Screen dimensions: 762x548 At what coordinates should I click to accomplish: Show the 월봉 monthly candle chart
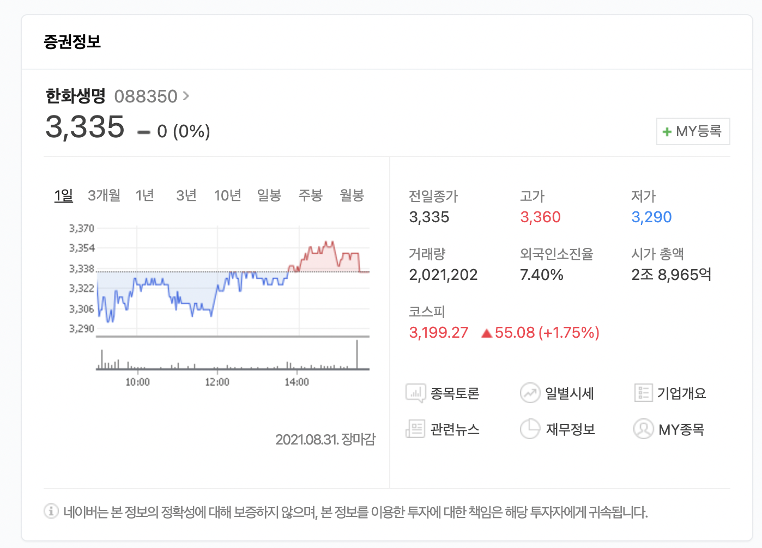coord(352,195)
